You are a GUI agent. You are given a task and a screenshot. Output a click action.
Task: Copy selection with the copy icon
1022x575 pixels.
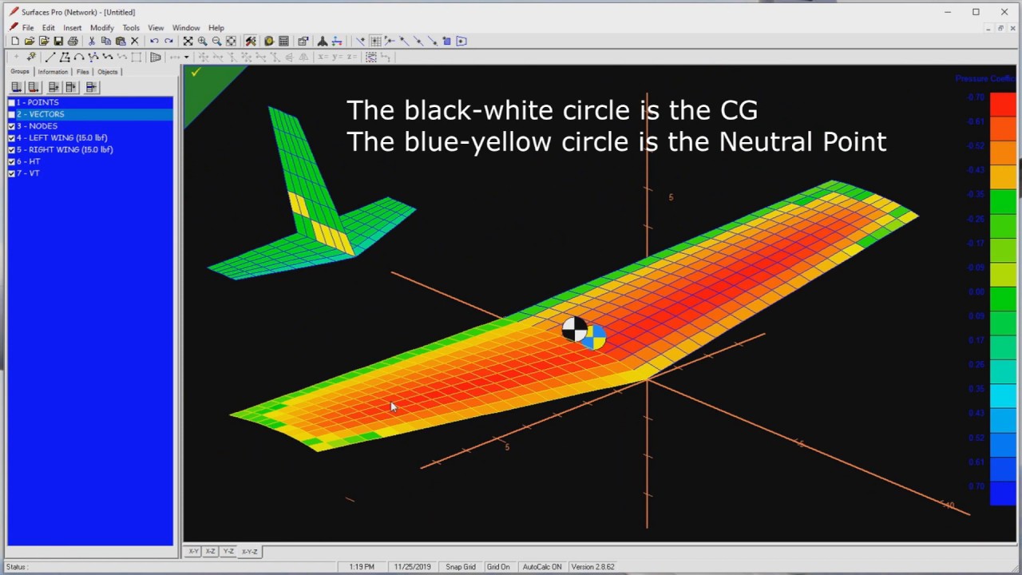[x=106, y=41]
